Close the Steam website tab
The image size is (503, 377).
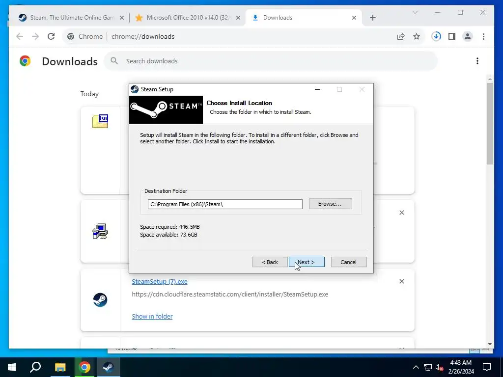[122, 18]
